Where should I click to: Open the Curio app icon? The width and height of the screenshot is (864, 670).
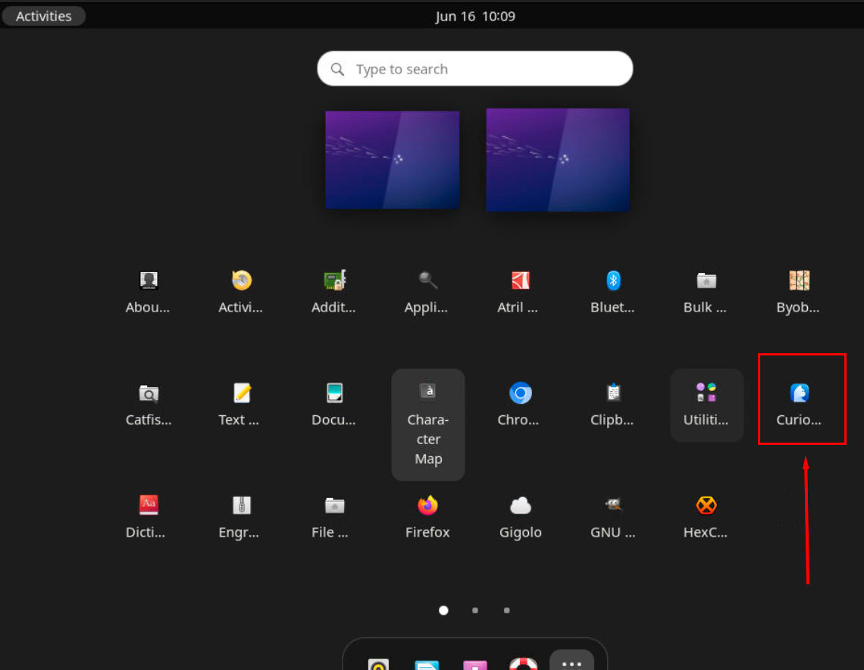click(x=799, y=393)
